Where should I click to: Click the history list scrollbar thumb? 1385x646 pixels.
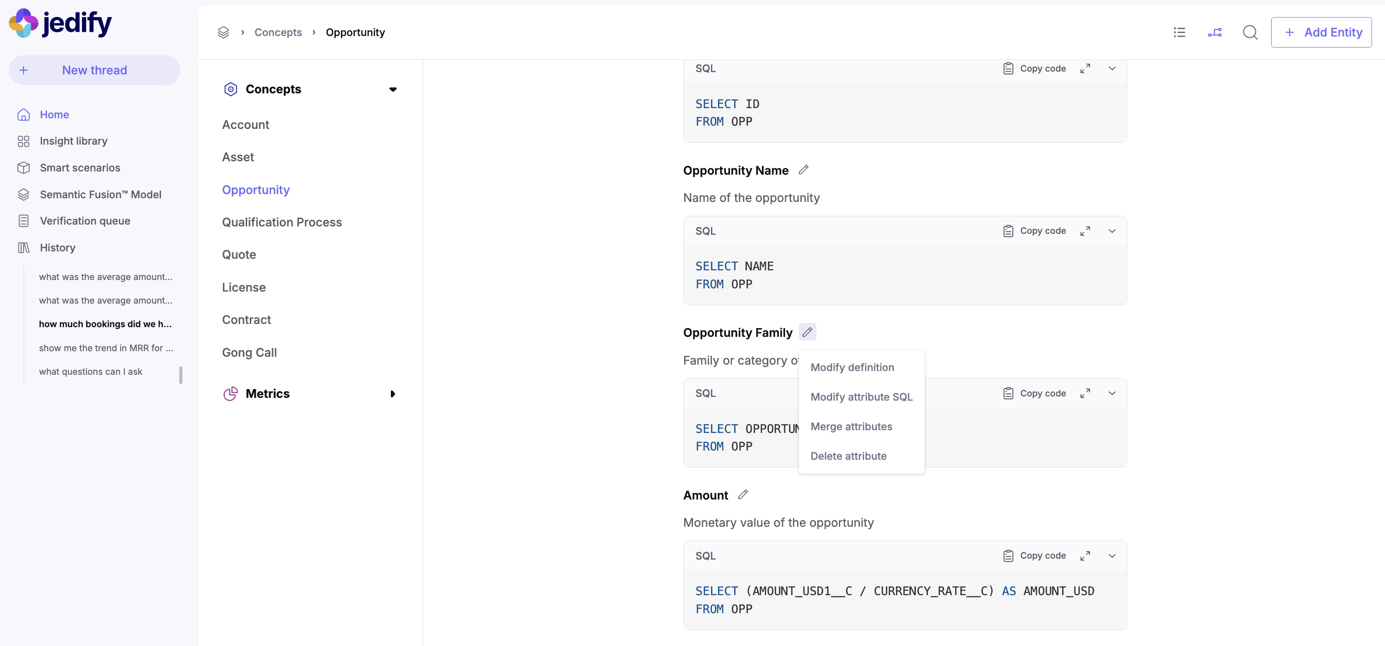181,375
